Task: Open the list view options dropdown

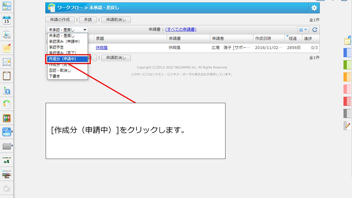Action: [303, 30]
